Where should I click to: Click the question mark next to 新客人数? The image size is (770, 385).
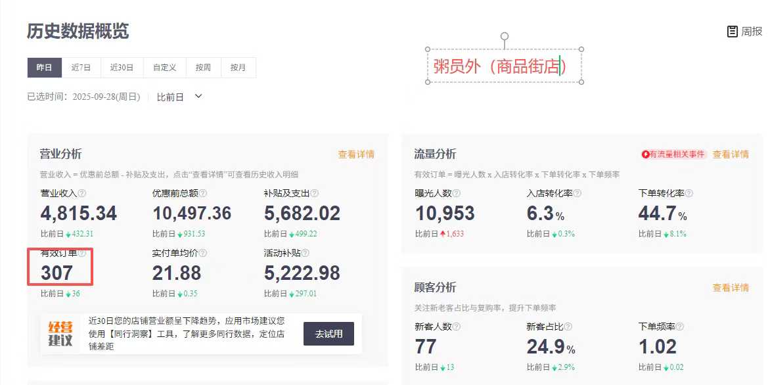point(456,327)
